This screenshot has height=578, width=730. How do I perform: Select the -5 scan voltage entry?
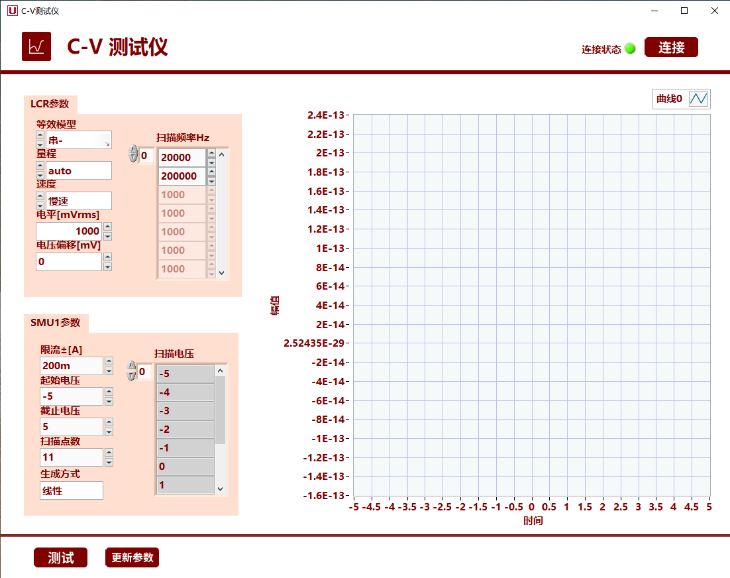pyautogui.click(x=185, y=374)
